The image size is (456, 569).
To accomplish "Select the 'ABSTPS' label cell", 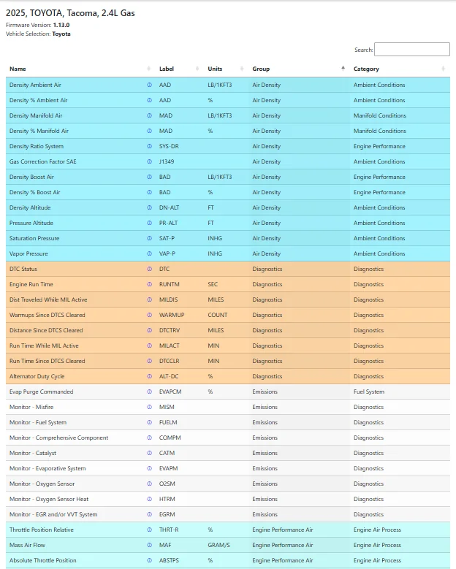I will click(x=179, y=561).
